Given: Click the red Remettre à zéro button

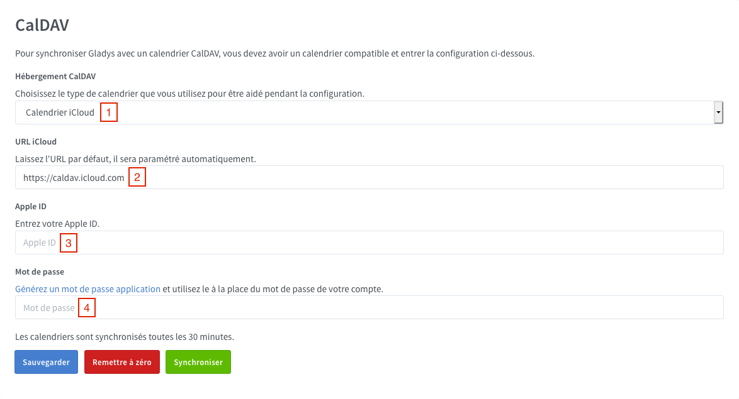Looking at the screenshot, I should (x=122, y=363).
